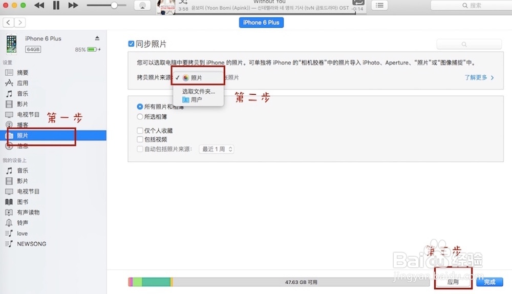
Task: Open 播客 podcasts in sidebar
Action: pyautogui.click(x=23, y=125)
